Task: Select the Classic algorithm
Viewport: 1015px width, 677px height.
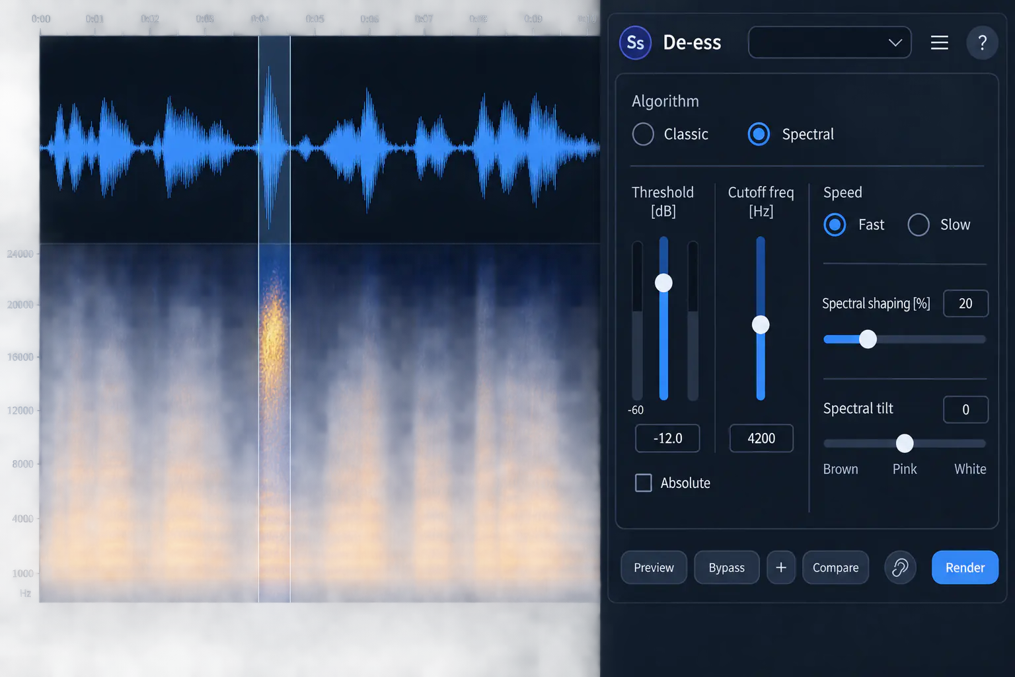Action: point(643,134)
